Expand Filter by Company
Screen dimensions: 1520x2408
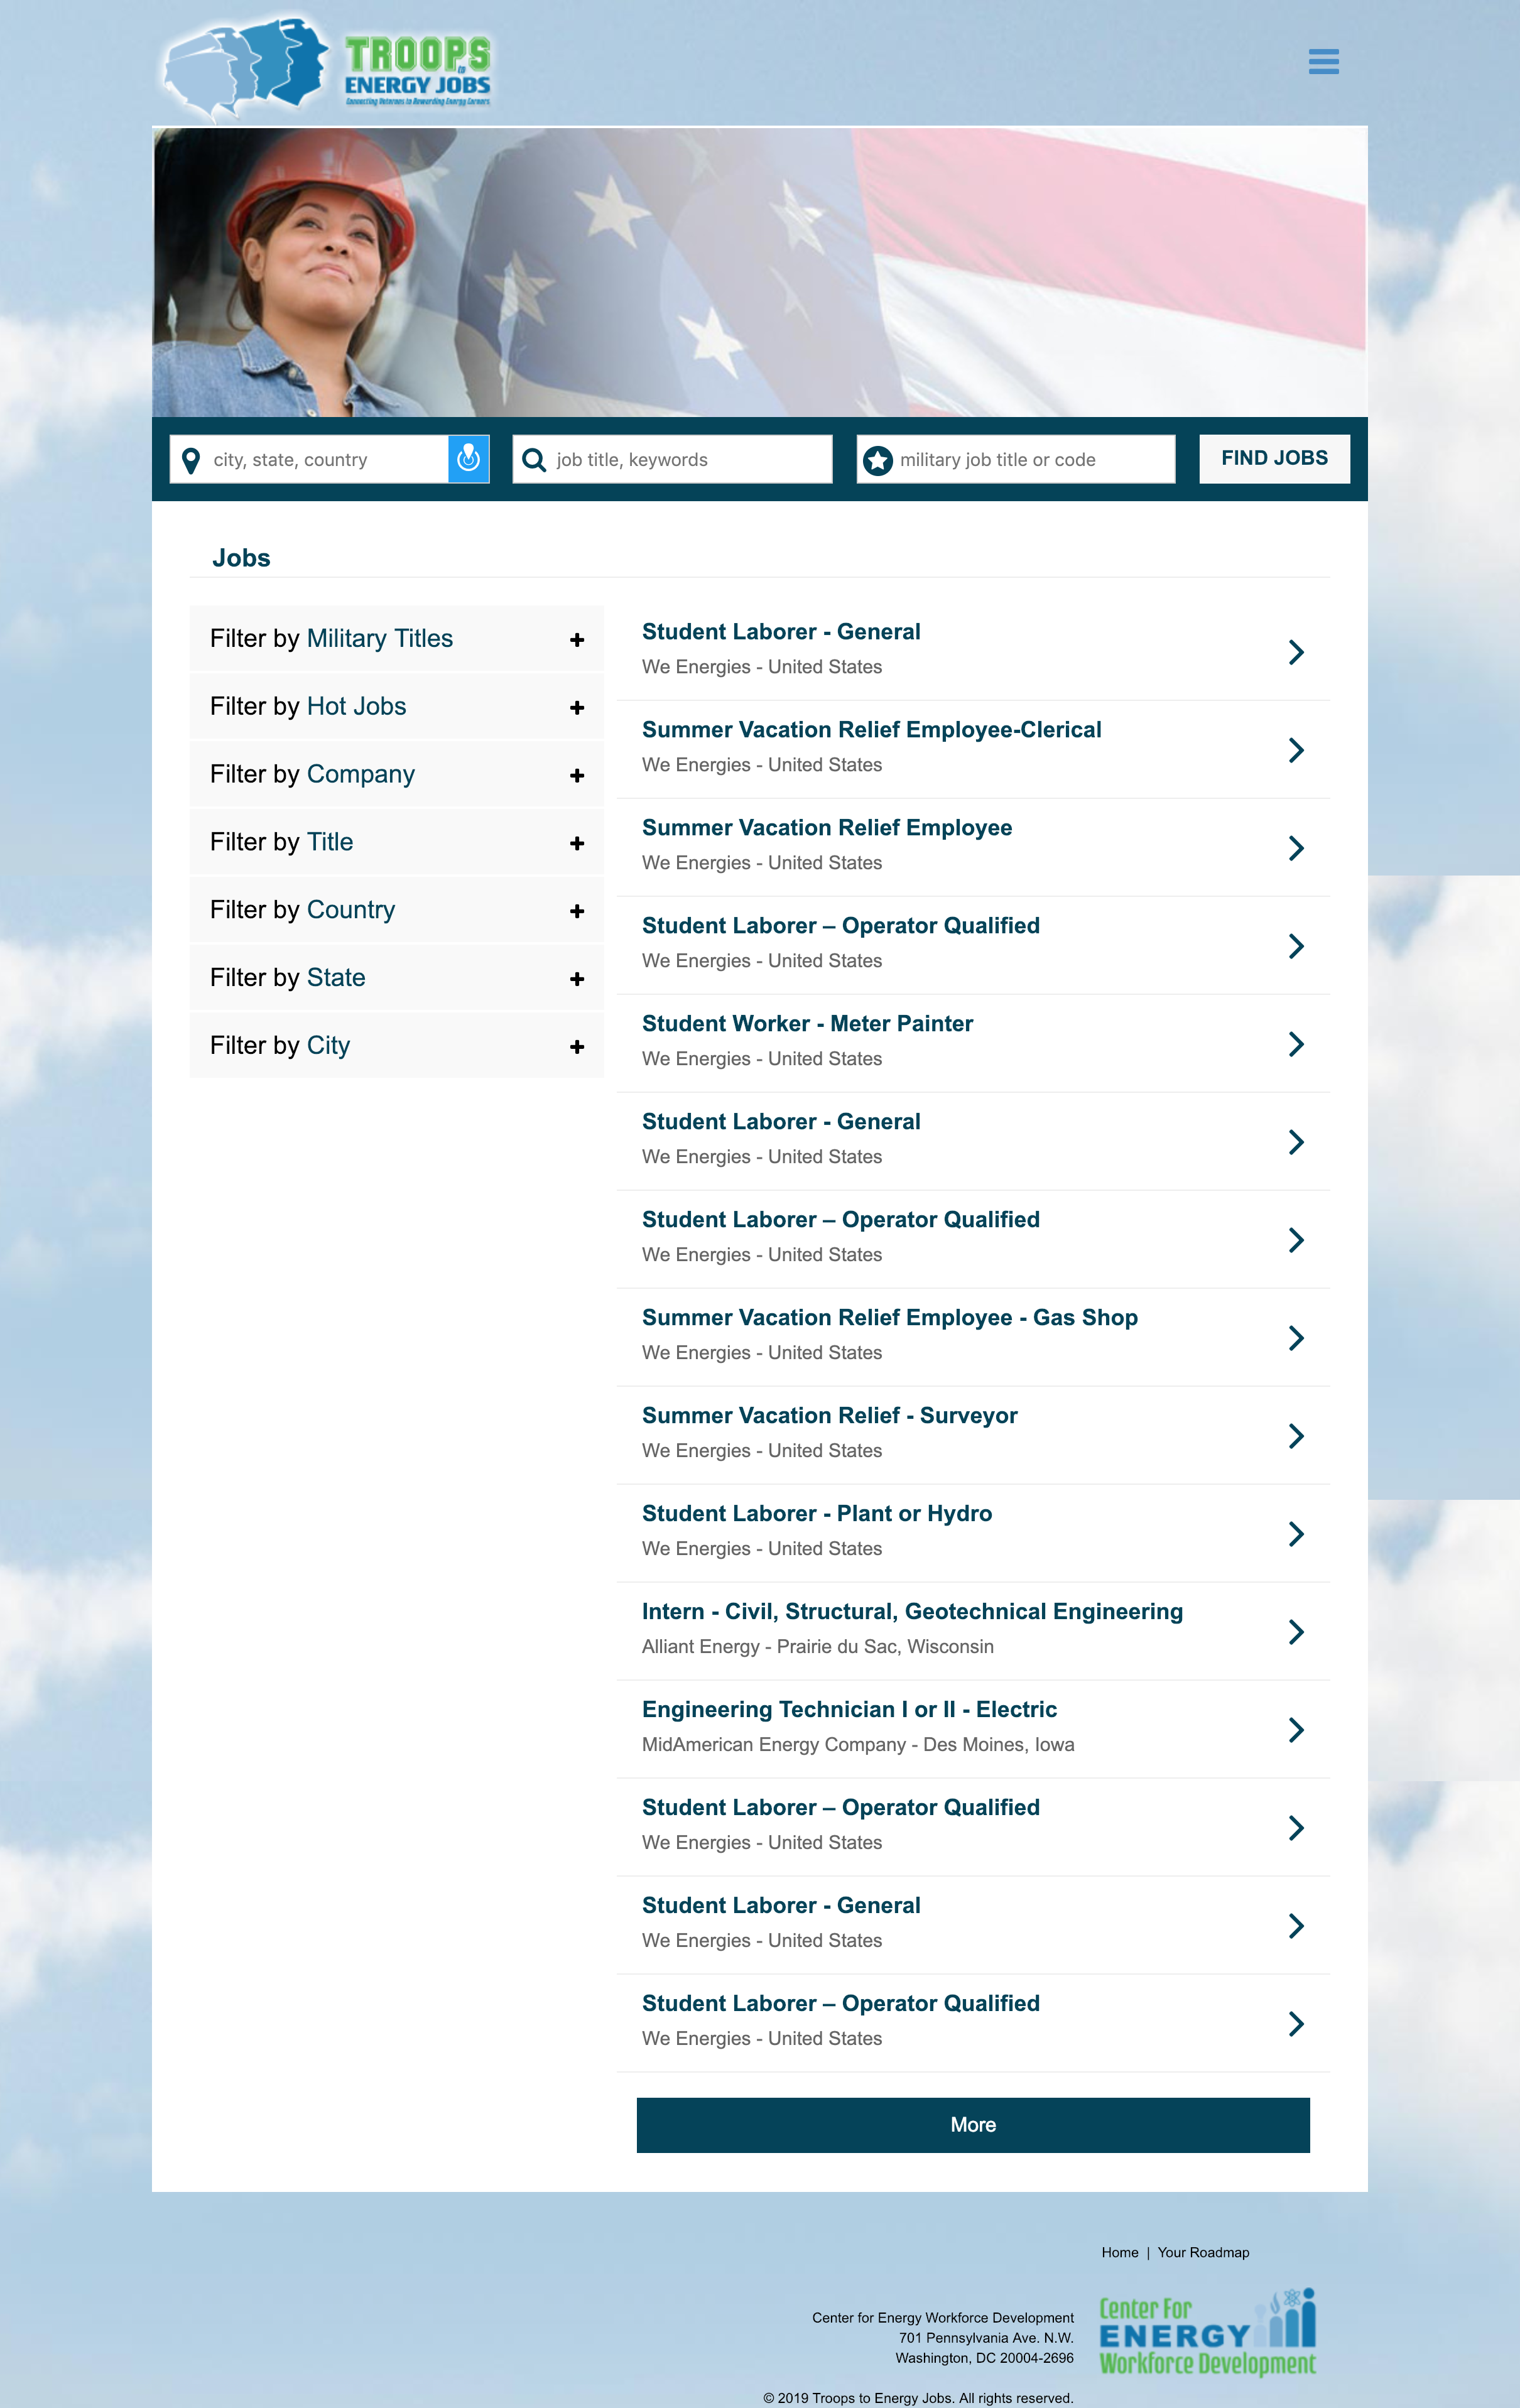click(396, 774)
